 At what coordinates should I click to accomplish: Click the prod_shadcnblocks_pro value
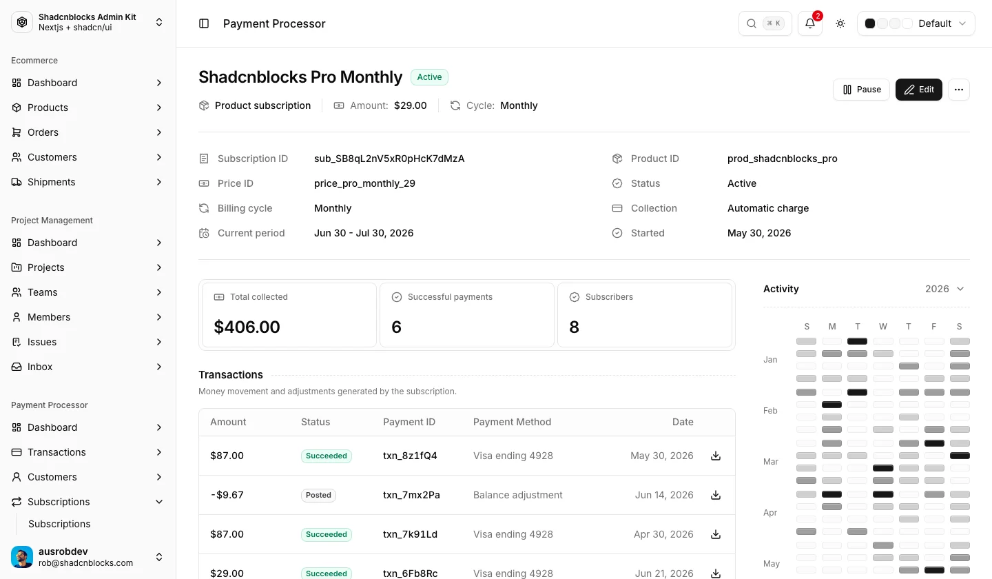tap(783, 159)
